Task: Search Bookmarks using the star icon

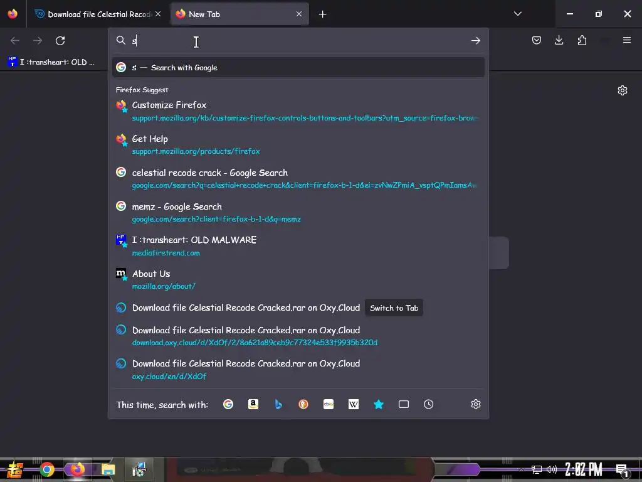Action: pyautogui.click(x=379, y=405)
